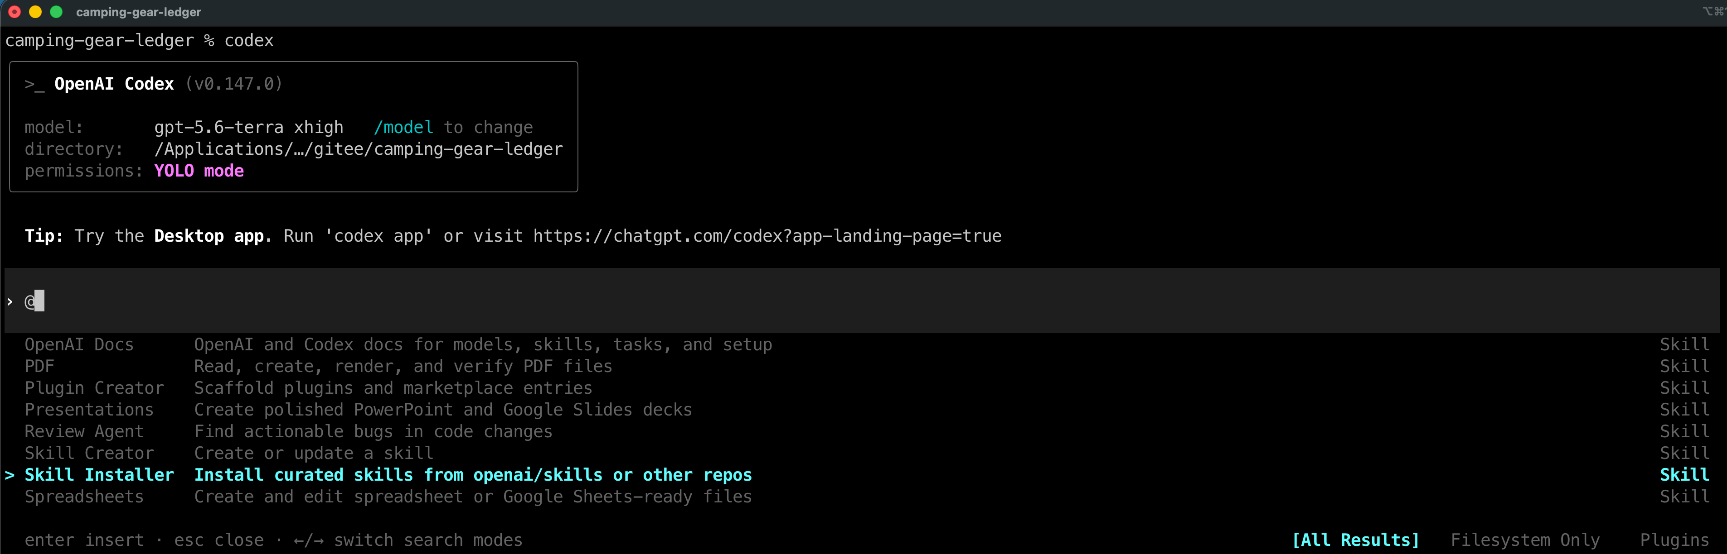Click the keyboard shortcut indicator in title bar
This screenshot has height=554, width=1727.
pos(1712,11)
